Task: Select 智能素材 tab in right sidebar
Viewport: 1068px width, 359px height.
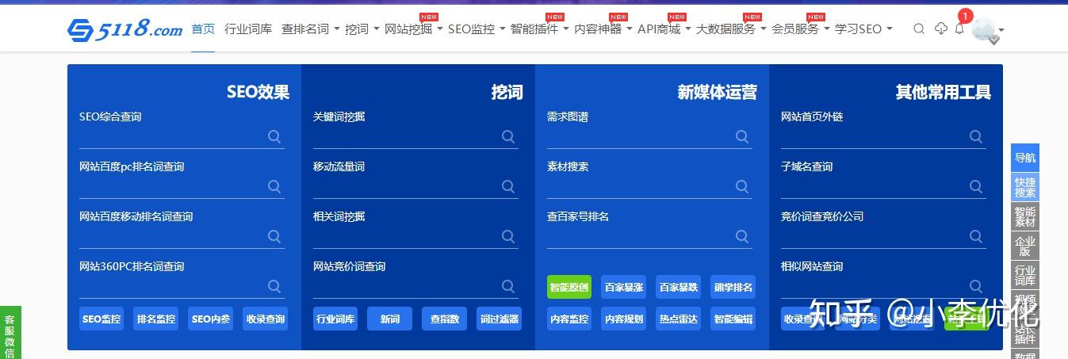Action: point(1025,216)
